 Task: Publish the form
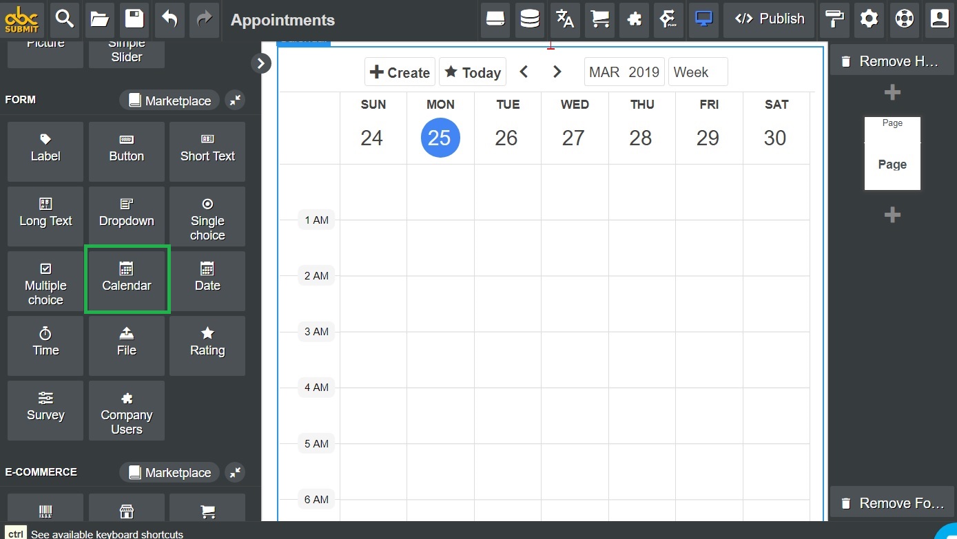(769, 20)
